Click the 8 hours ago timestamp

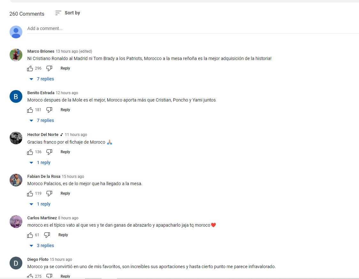68,218
